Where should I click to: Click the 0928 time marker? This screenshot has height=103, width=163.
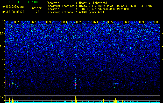pyautogui.click(x=126, y=22)
